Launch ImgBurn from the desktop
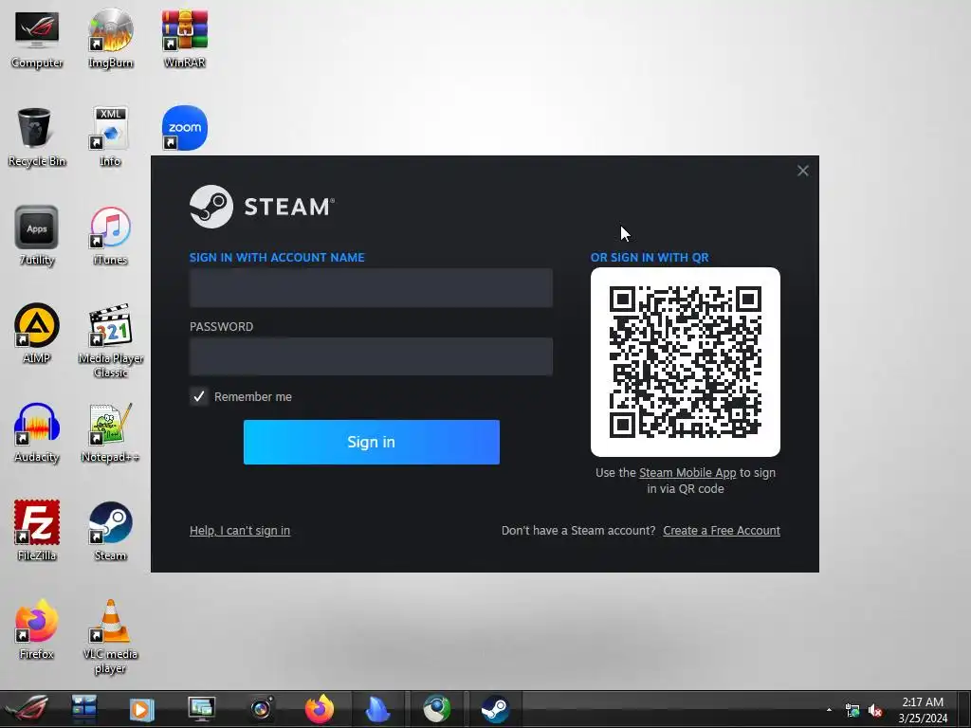971x728 pixels. click(x=110, y=38)
